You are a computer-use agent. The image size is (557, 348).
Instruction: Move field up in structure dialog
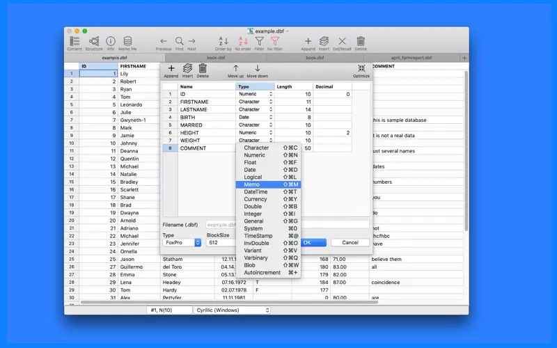click(235, 68)
